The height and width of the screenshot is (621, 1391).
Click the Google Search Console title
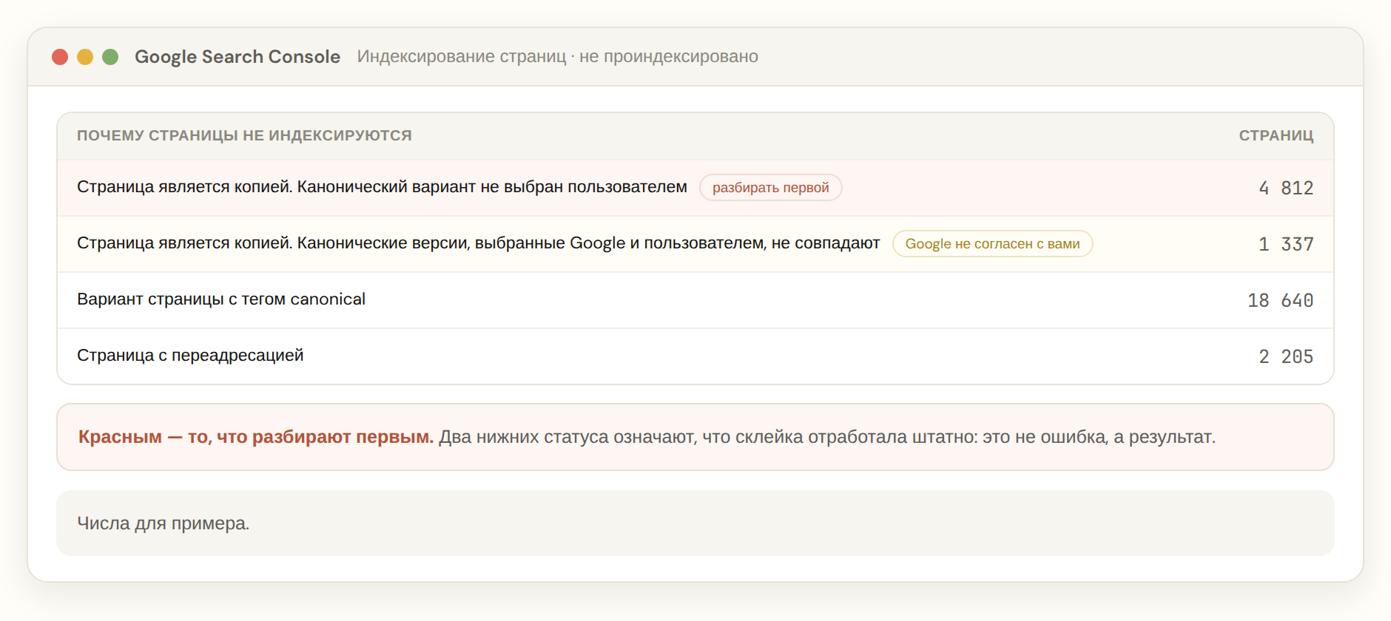coord(238,57)
